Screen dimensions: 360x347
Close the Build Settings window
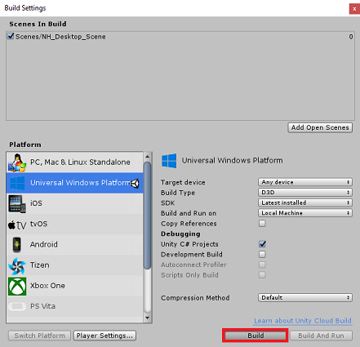pos(354,9)
